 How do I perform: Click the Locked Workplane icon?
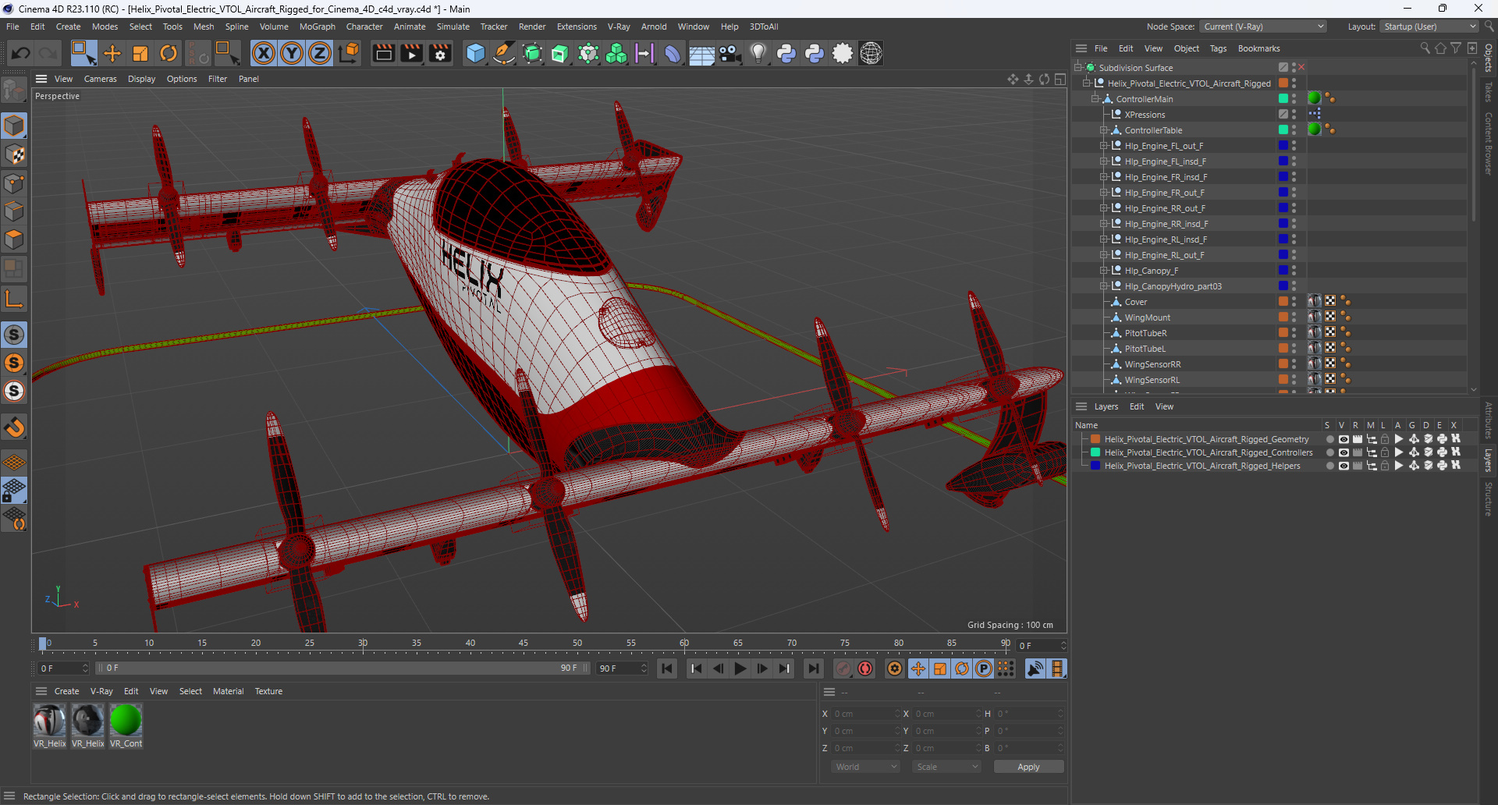point(14,490)
